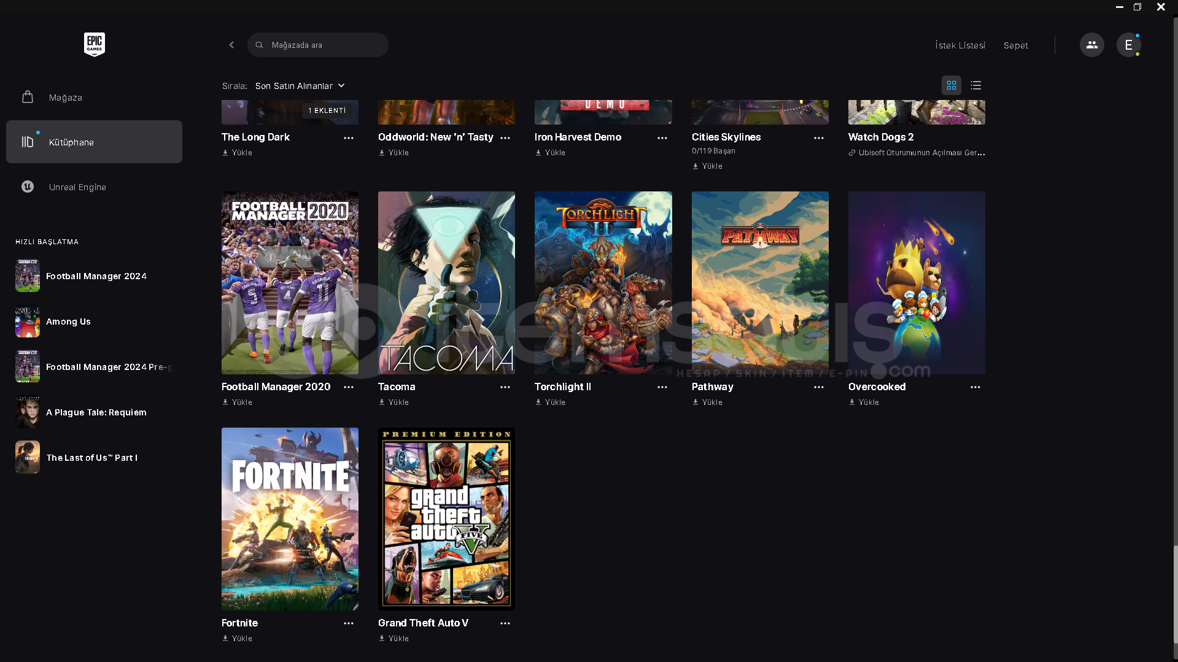Click Yükle under Oddworld: New 'n' Tasty
Image resolution: width=1178 pixels, height=662 pixels.
pyautogui.click(x=394, y=153)
